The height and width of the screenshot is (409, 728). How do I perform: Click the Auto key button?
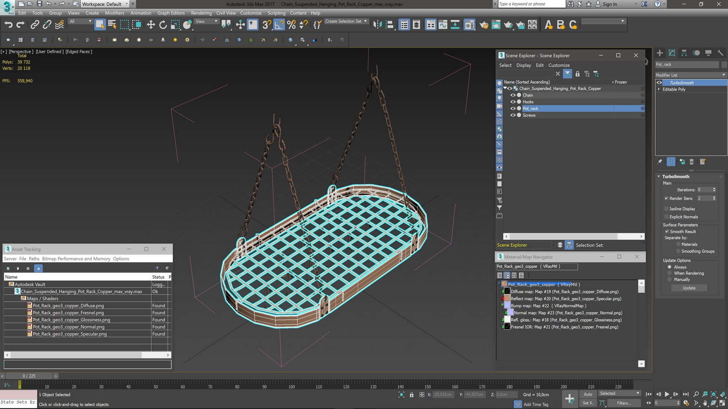point(588,394)
